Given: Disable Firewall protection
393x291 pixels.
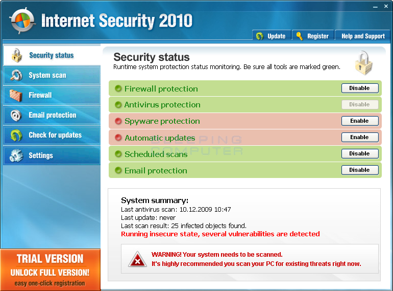Looking at the screenshot, I should click(x=360, y=88).
